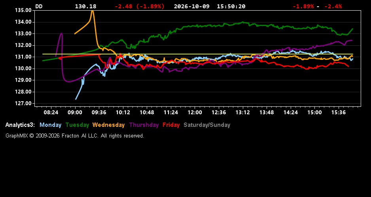The image size is (371, 197).
Task: Click the Monday line's start near 127.00
Action: (76, 99)
